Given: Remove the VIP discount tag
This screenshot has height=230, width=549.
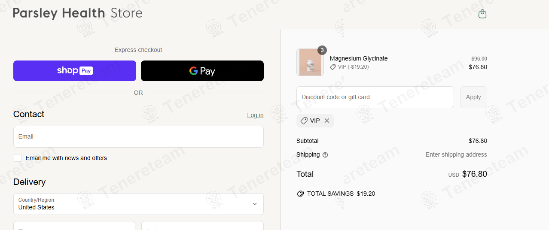Looking at the screenshot, I should pos(327,121).
